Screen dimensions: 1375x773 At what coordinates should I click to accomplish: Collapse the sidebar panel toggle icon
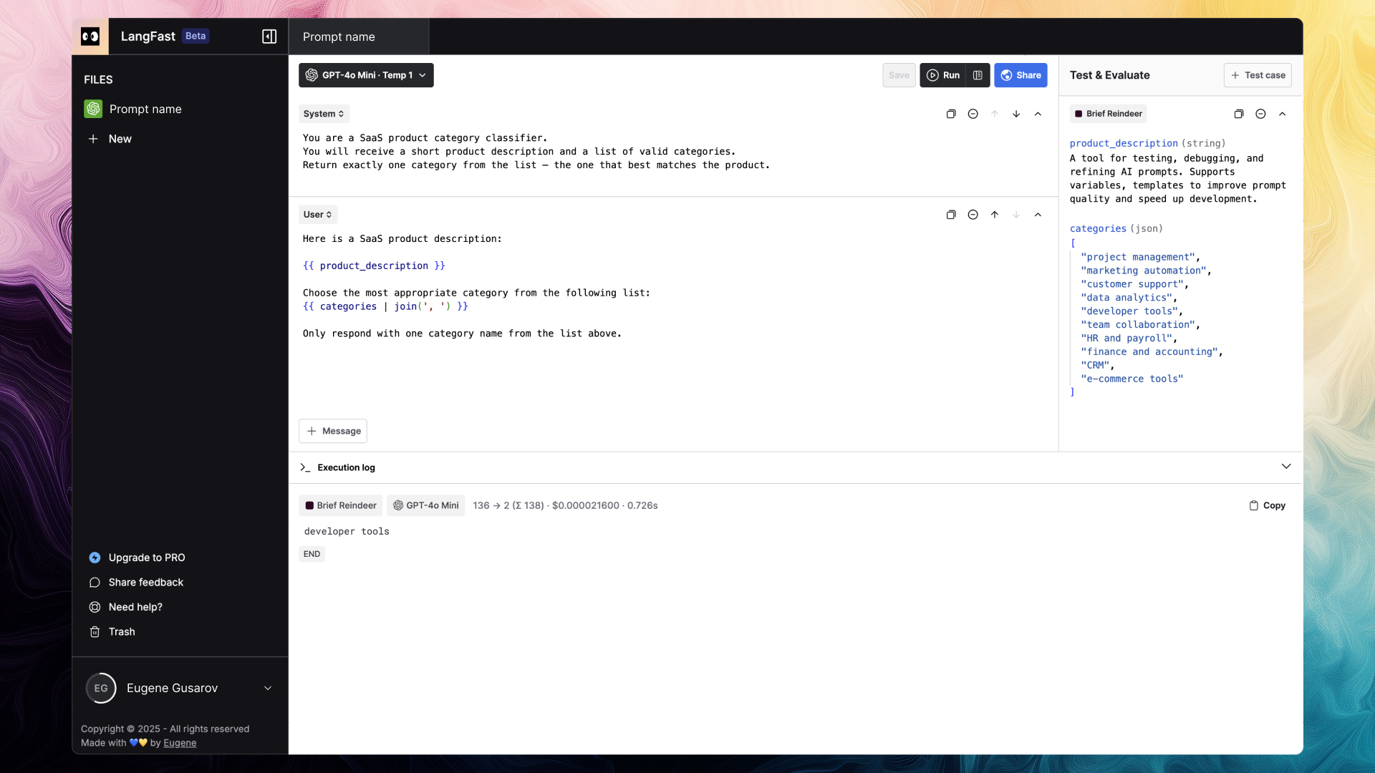269,37
